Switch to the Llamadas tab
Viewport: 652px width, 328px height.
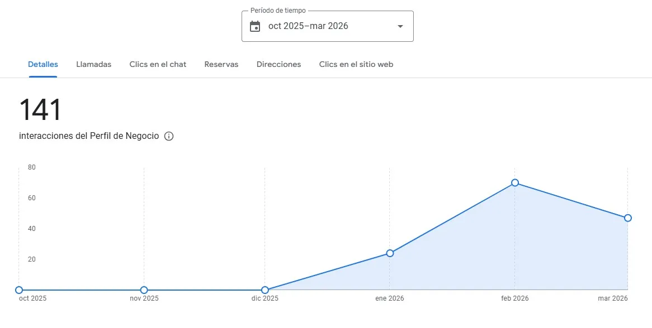[x=93, y=64]
